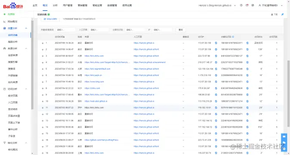Click the sidebar vertical scrollbar
Screen dimensions: 290x155
click(x=32, y=64)
